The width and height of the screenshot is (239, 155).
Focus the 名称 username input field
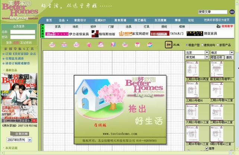point(23,32)
